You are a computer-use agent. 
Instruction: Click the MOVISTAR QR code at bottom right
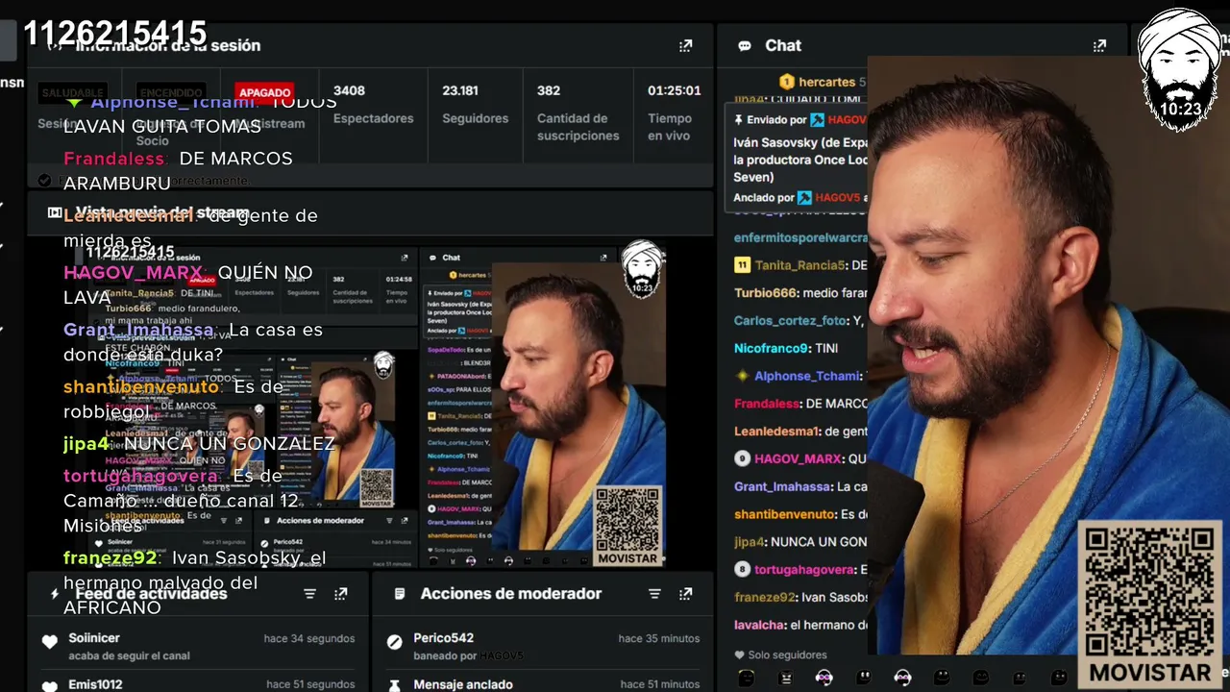1149,605
